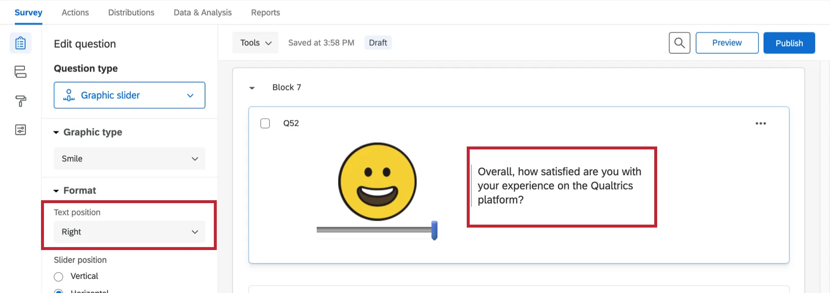This screenshot has height=293, width=830.
Task: Switch to the Distributions tab
Action: 131,13
